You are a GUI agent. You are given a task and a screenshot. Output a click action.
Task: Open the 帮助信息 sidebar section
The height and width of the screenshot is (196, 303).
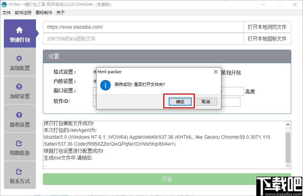[20, 147]
